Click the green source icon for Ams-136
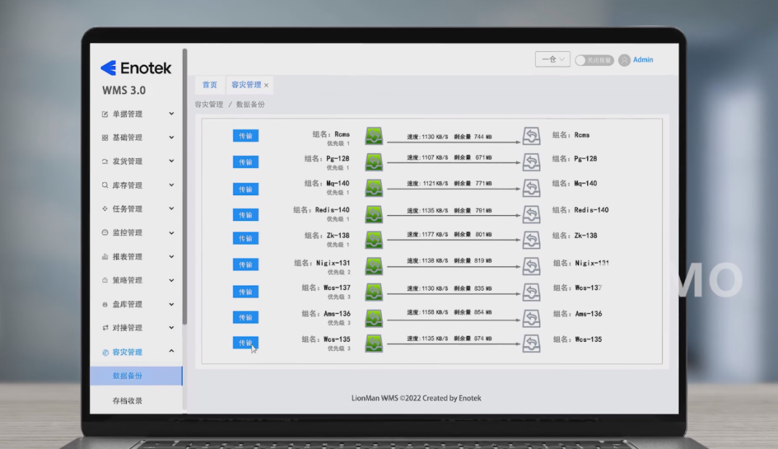Viewport: 778px width, 449px height. (374, 318)
